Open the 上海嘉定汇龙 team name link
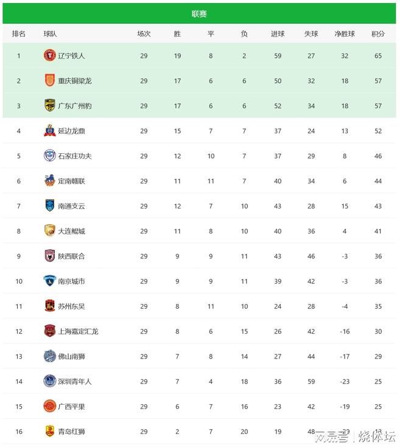The height and width of the screenshot is (448, 402). coord(78,331)
